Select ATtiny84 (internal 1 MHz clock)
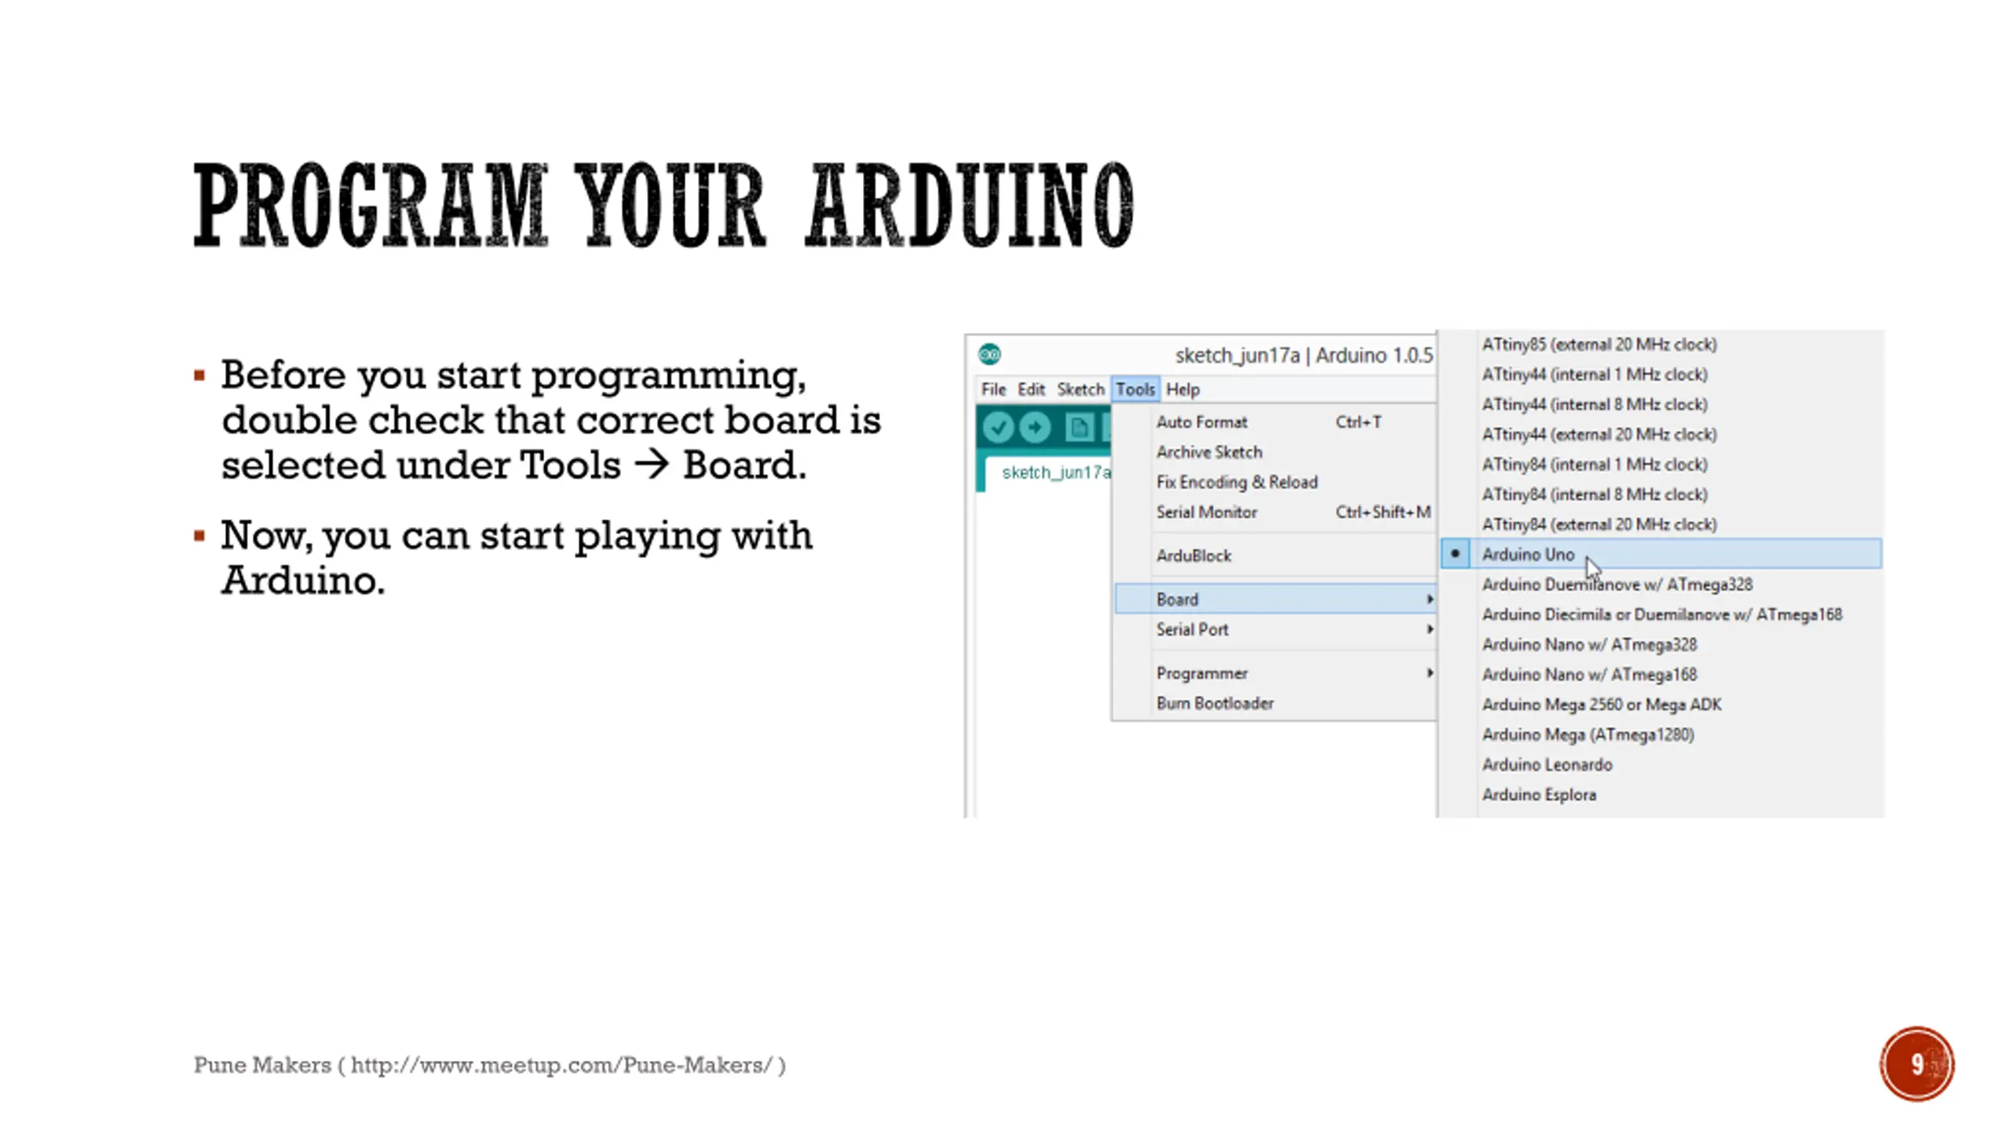The width and height of the screenshot is (2010, 1130). (1661, 465)
